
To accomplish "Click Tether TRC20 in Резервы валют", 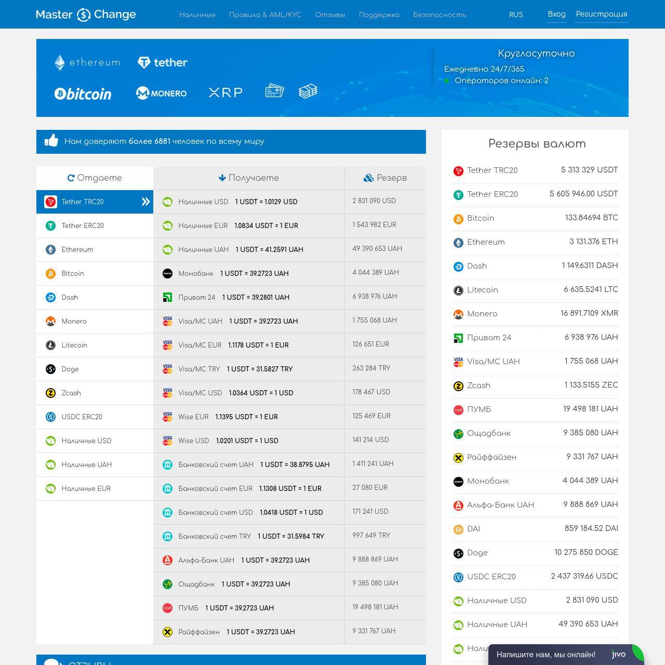I will tap(535, 170).
